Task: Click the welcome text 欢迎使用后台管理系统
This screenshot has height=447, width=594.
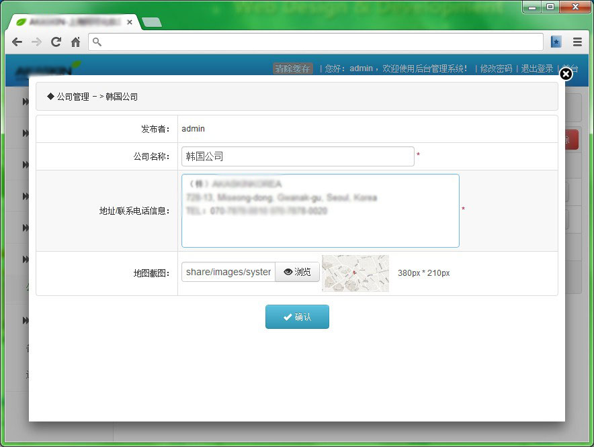Action: tap(425, 68)
